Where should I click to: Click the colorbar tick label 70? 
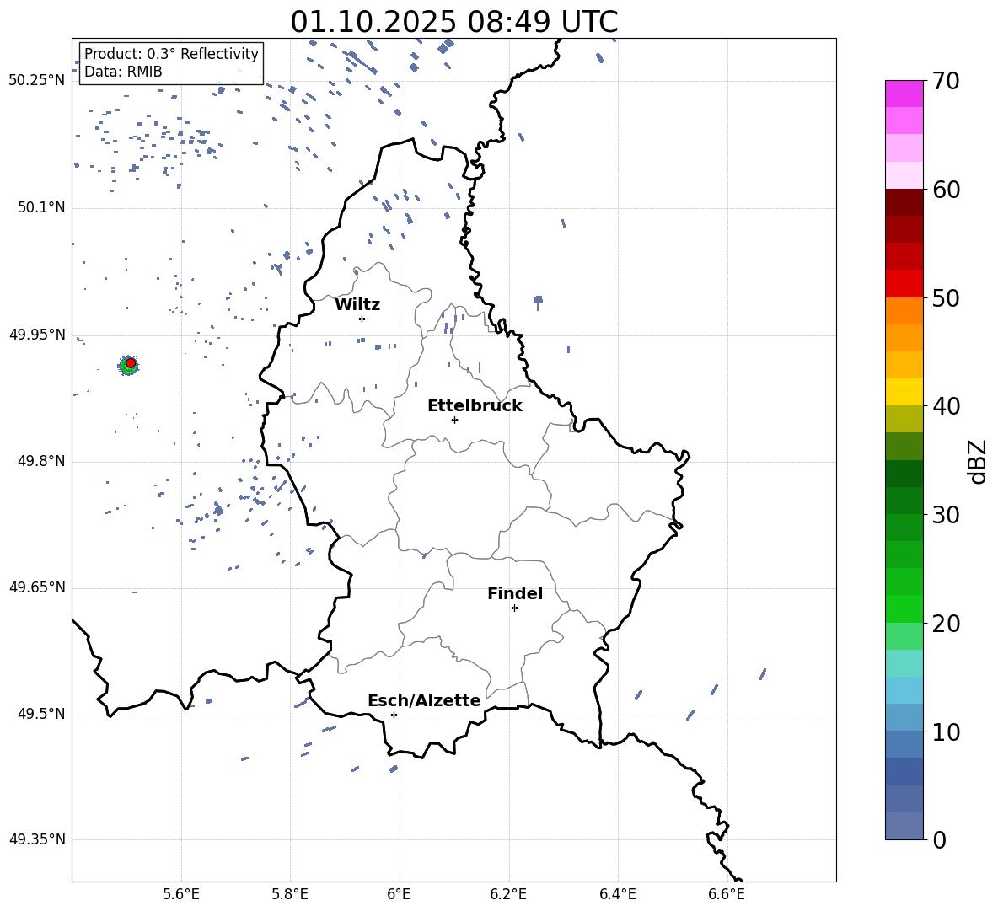pos(946,81)
